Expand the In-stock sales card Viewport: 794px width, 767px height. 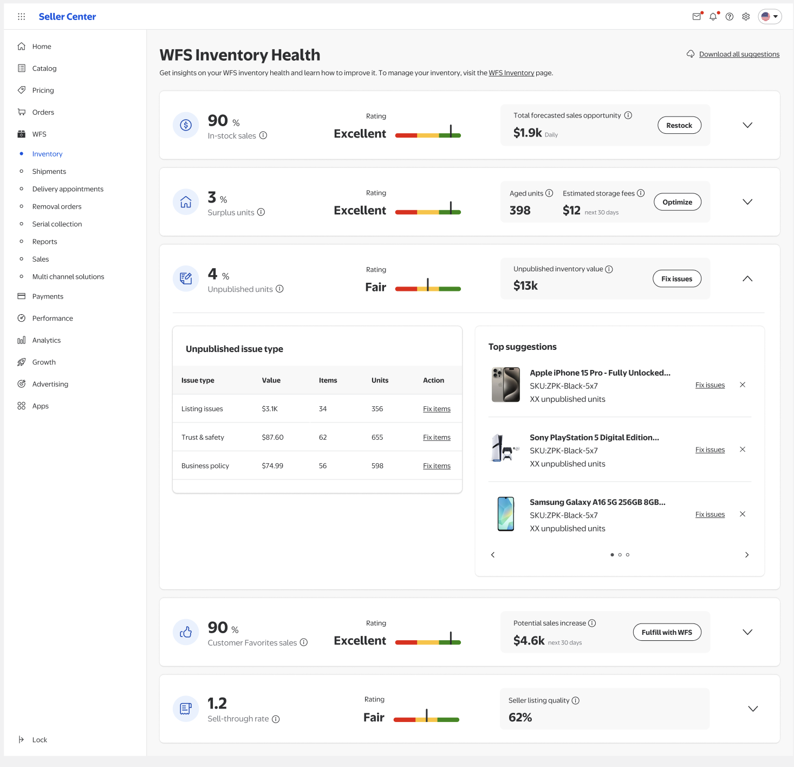pyautogui.click(x=747, y=125)
